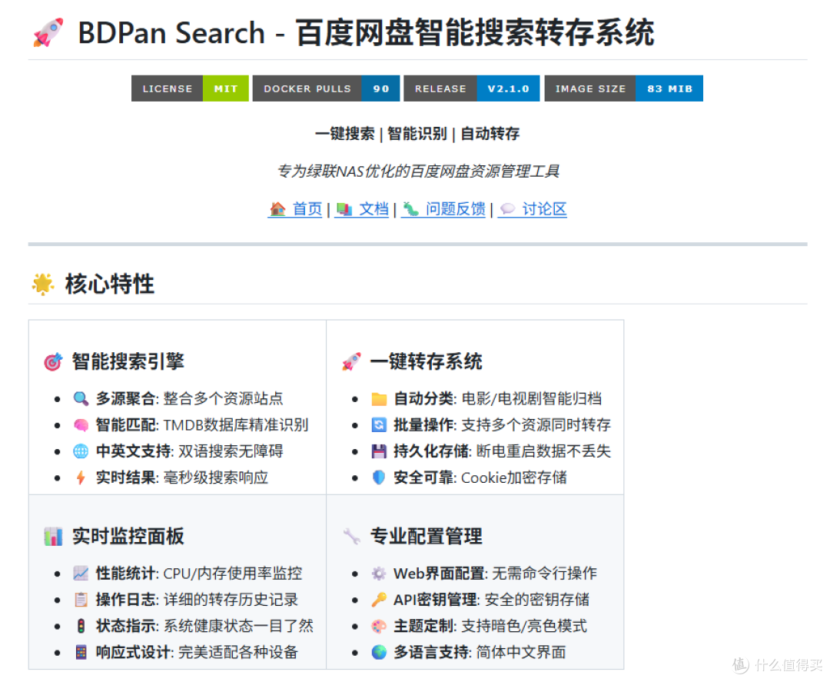Click the 一键搜索 | 智能识别 | 自动转存 tagline
The height and width of the screenshot is (682, 830).
tap(417, 134)
